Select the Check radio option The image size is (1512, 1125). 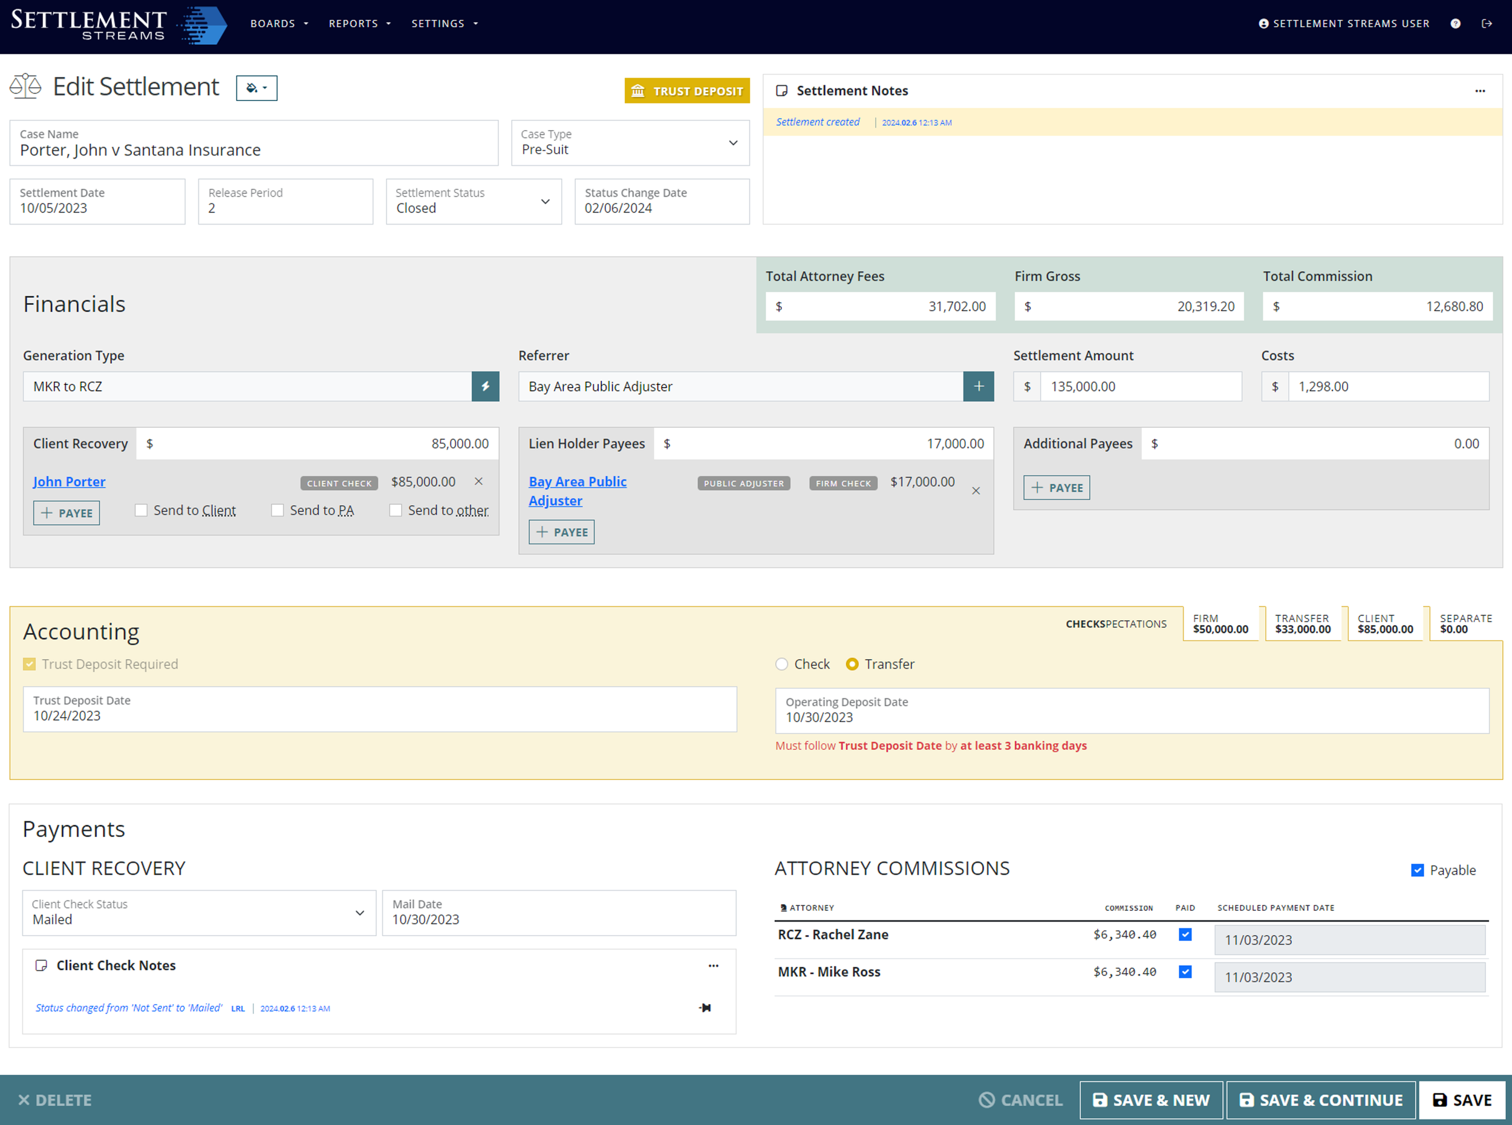pos(781,664)
